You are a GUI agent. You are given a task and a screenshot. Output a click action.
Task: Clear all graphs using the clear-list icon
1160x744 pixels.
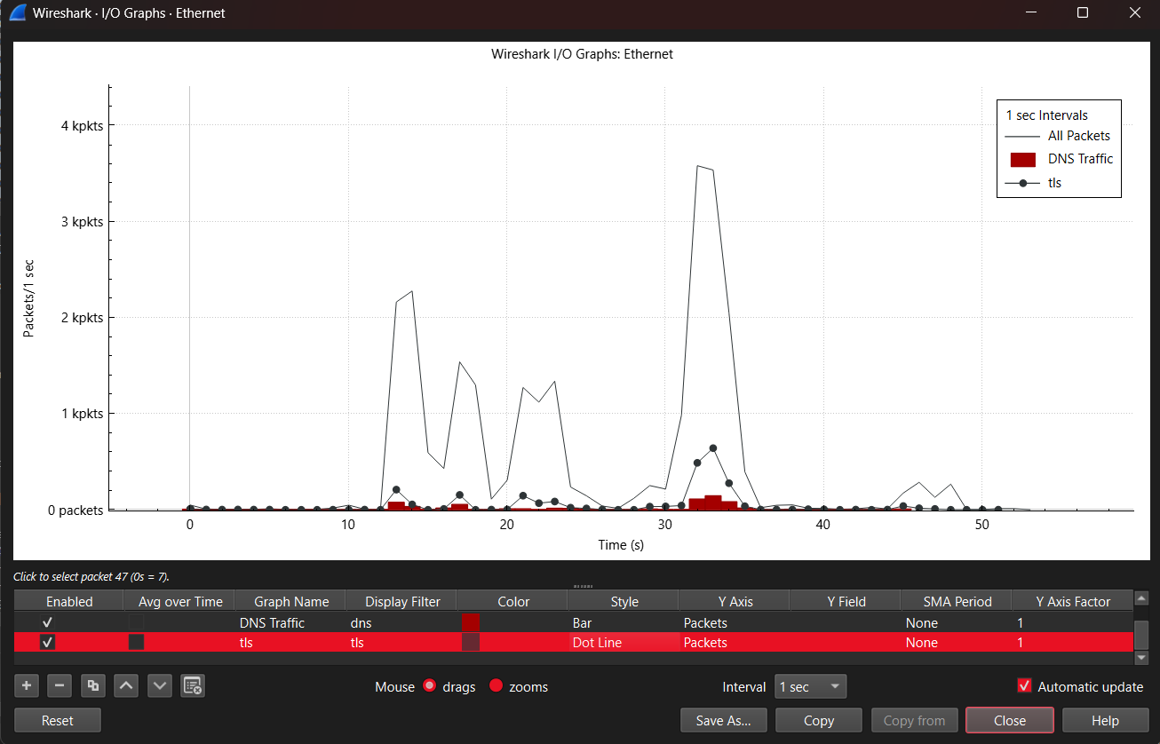(x=193, y=686)
